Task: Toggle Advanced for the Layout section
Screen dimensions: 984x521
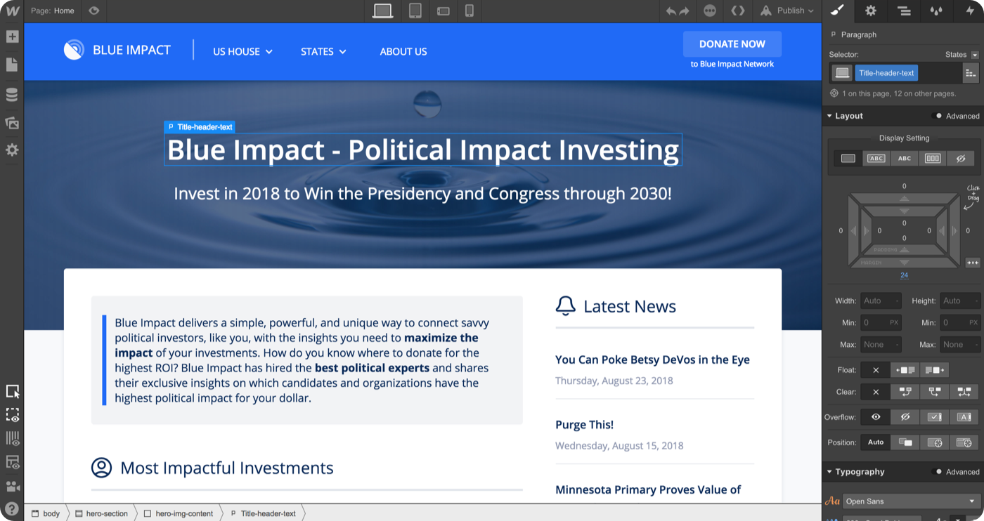Action: [956, 116]
